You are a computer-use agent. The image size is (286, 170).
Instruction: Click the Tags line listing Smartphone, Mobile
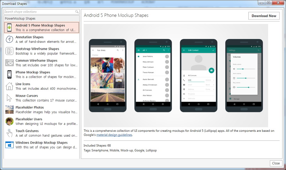click(120, 151)
